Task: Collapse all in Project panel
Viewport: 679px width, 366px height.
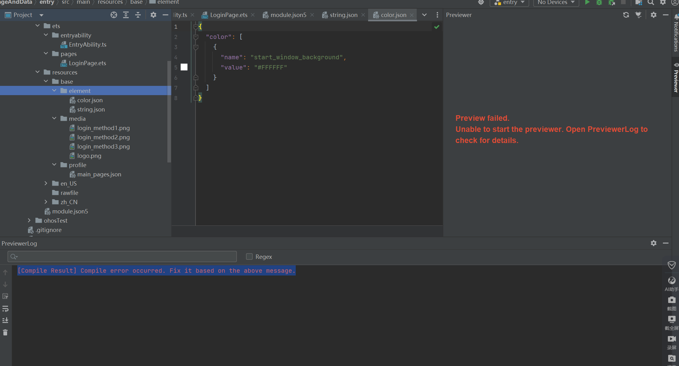Action: [x=138, y=15]
